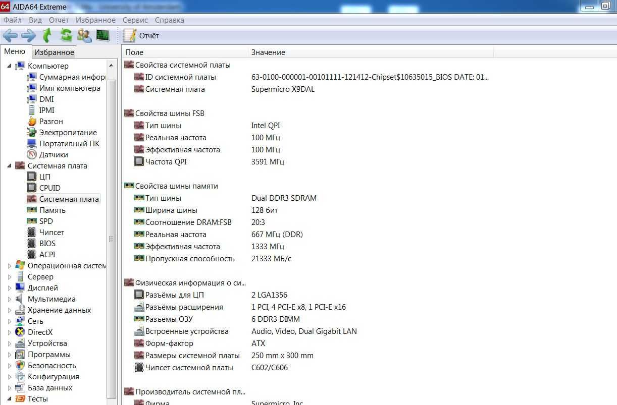Click the Refresh toolbar icon
The width and height of the screenshot is (617, 405).
click(x=66, y=36)
